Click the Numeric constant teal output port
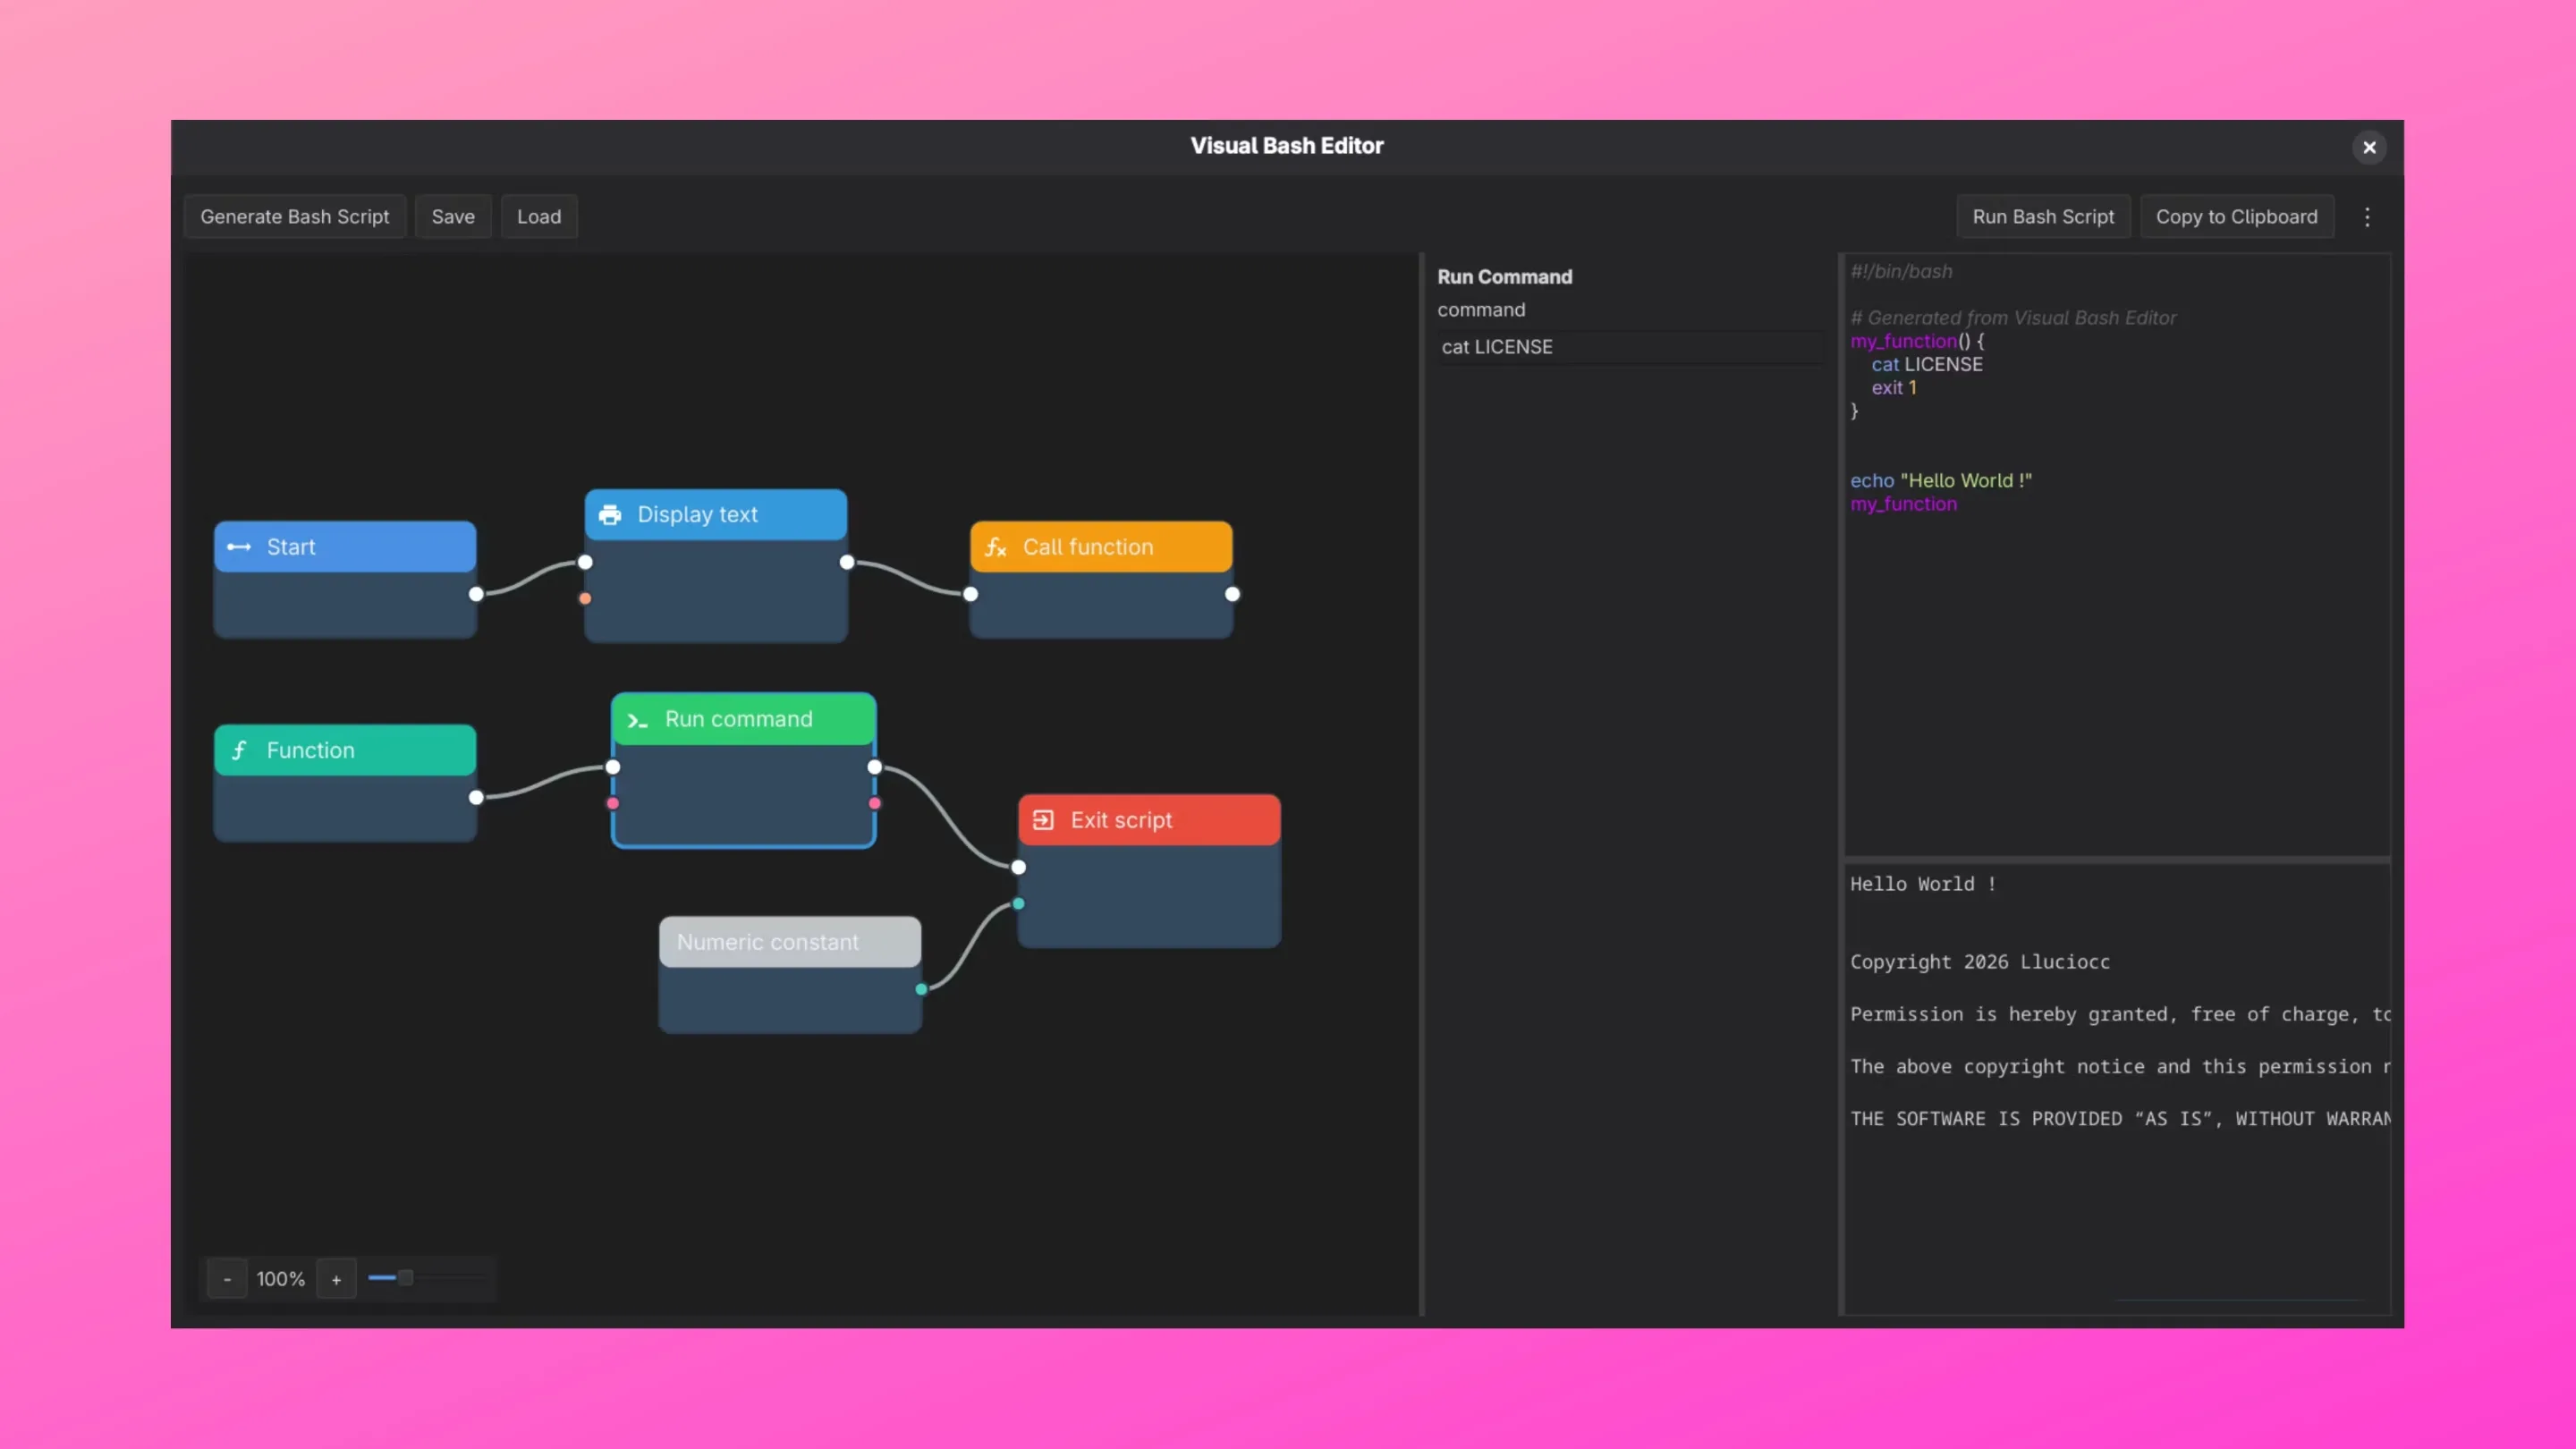Image resolution: width=2576 pixels, height=1449 pixels. [921, 989]
